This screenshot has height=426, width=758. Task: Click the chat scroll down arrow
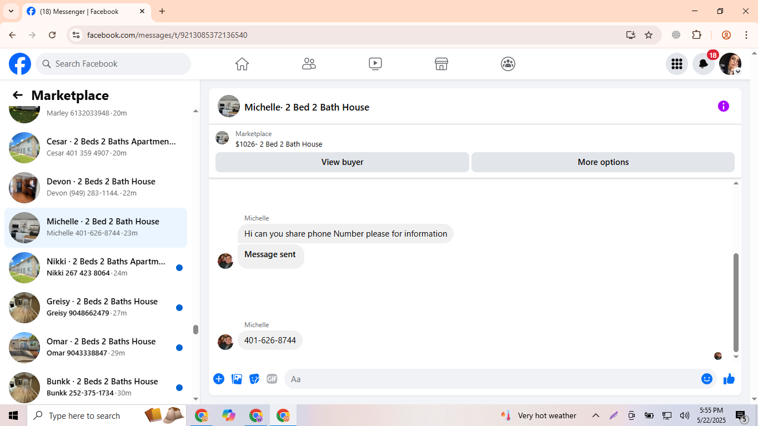pyautogui.click(x=736, y=357)
